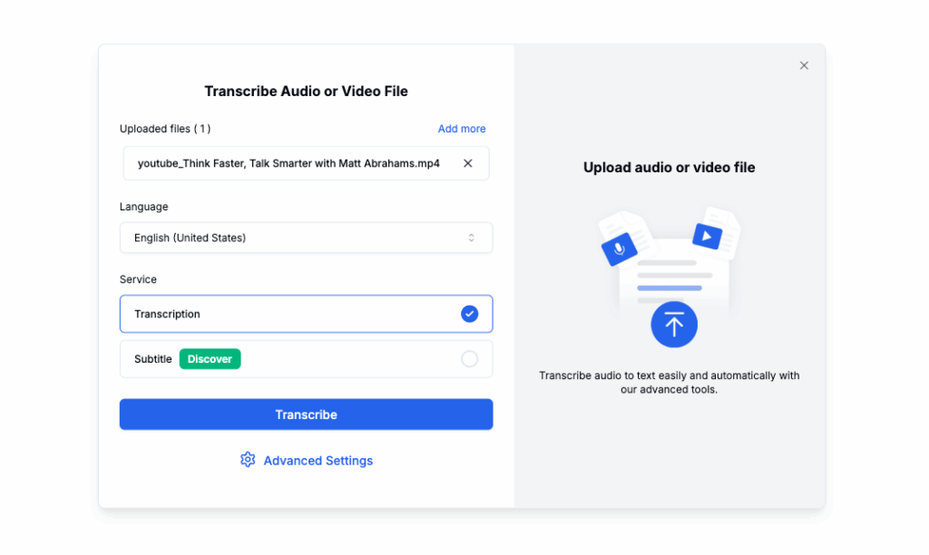Remove the uploaded mp4 file
The height and width of the screenshot is (555, 929).
[x=468, y=163]
